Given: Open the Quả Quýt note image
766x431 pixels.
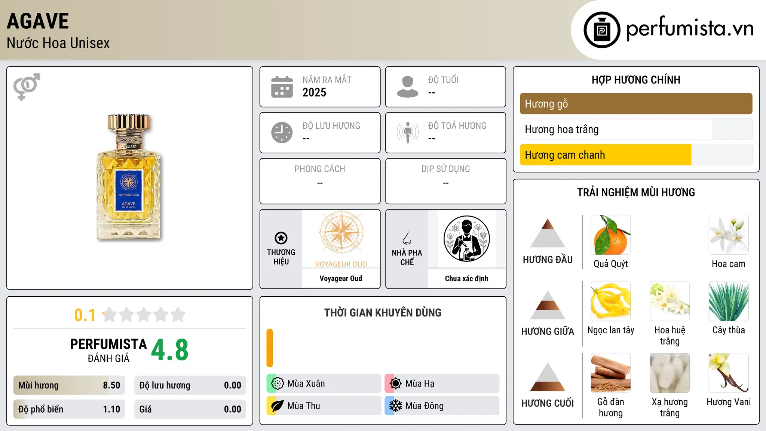Looking at the screenshot, I should tap(611, 235).
